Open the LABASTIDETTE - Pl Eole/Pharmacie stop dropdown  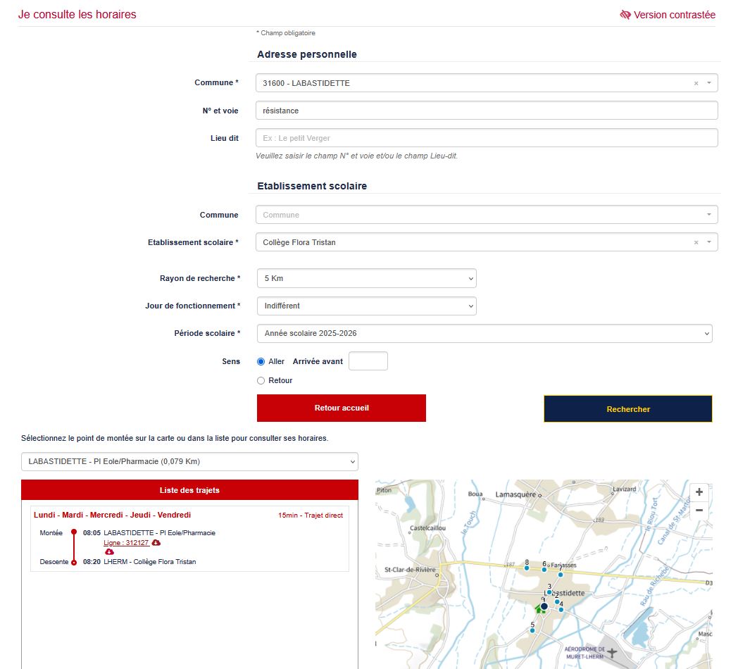(x=189, y=461)
